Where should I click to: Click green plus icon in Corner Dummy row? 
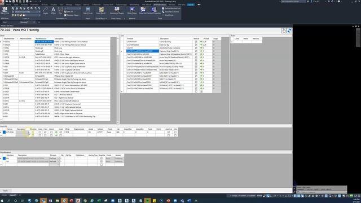(201, 42)
